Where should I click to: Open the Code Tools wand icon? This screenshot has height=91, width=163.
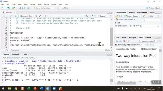click(x=40, y=16)
